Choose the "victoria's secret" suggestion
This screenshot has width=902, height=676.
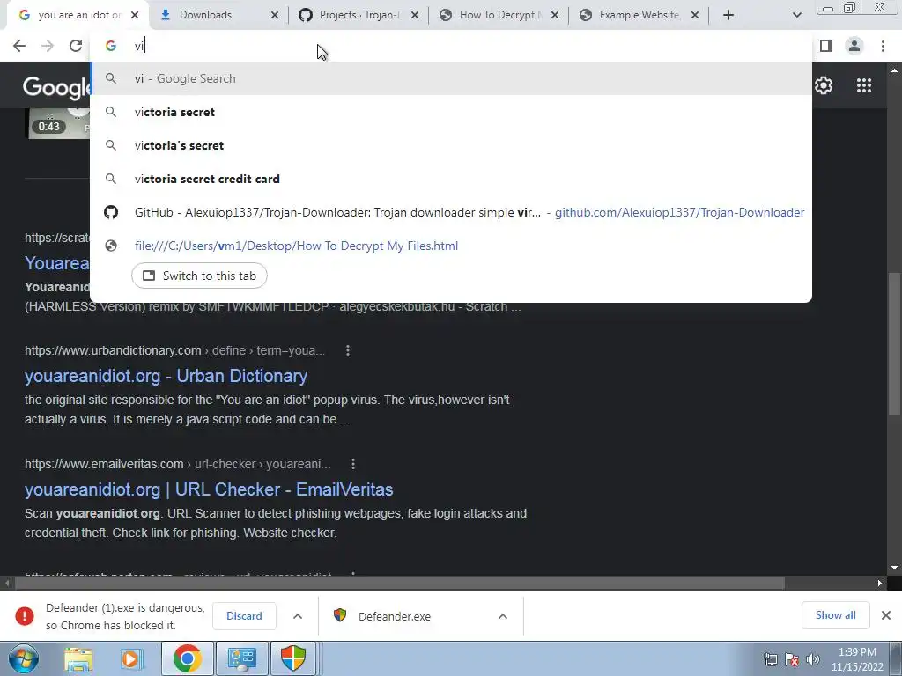coord(451,145)
